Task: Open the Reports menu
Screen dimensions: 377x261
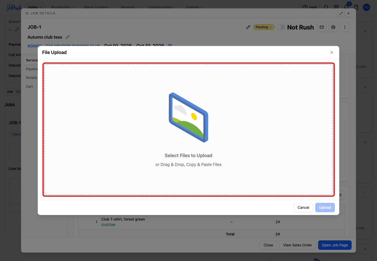Action: click(x=130, y=7)
